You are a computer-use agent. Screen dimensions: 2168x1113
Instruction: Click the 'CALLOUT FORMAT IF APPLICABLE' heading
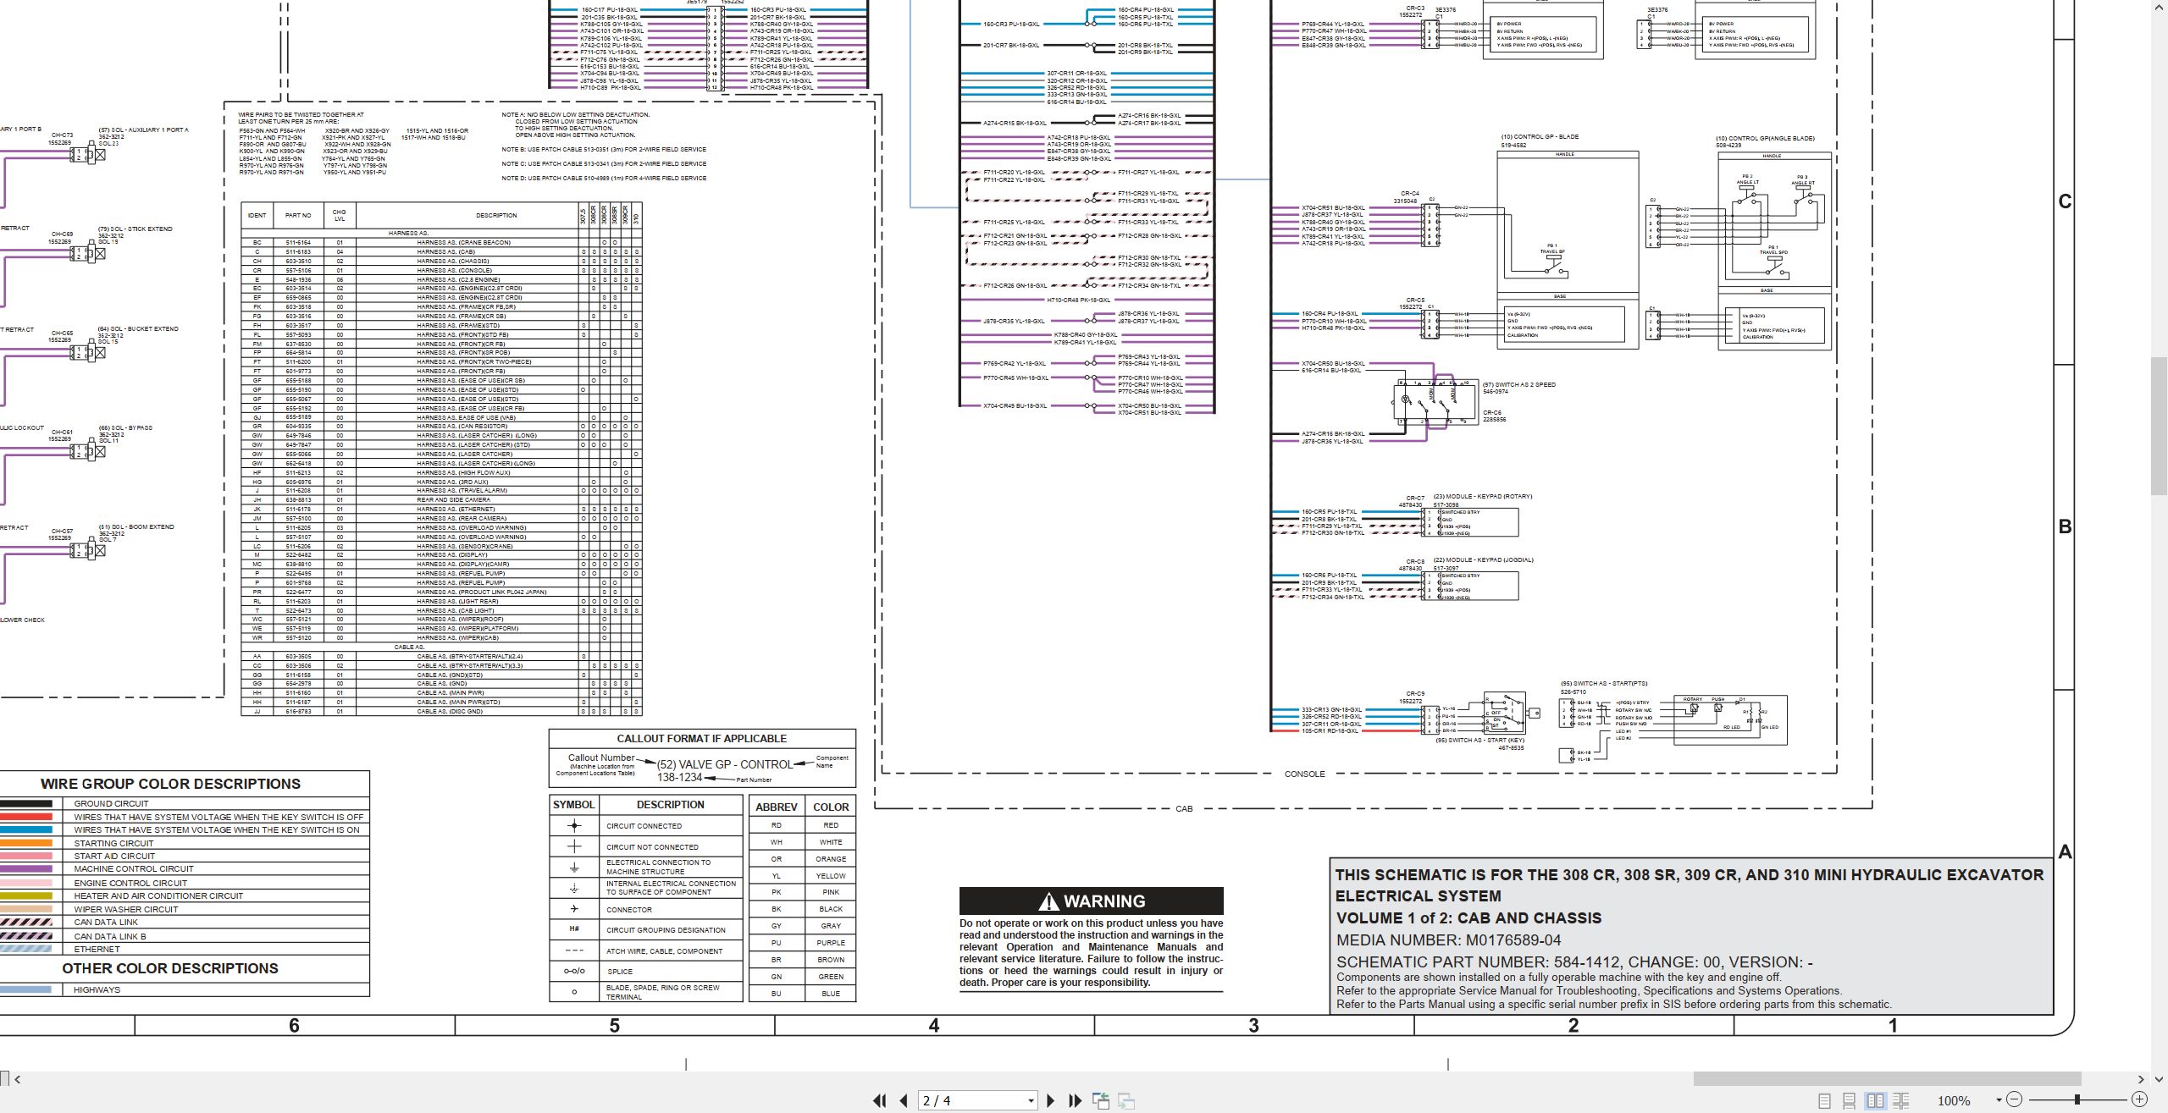point(701,739)
